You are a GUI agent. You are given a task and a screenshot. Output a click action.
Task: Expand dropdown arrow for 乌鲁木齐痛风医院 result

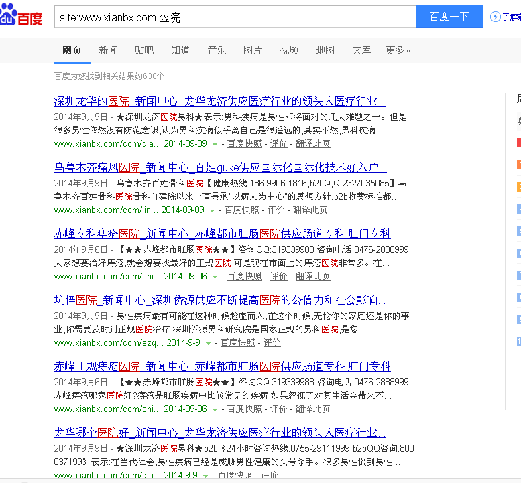(x=213, y=211)
